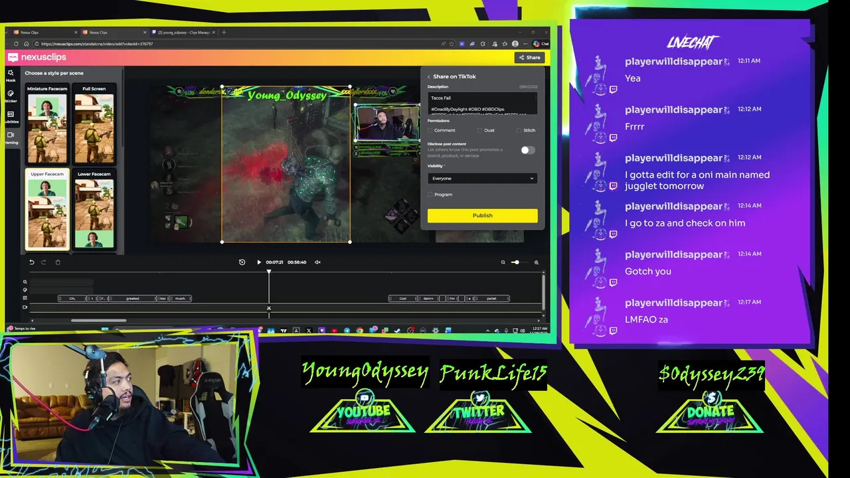
Task: Select Miniature Facecam style thumbnail
Action: coord(46,124)
